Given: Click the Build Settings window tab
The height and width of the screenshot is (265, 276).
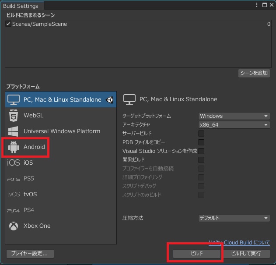Looking at the screenshot, I should (x=21, y=6).
